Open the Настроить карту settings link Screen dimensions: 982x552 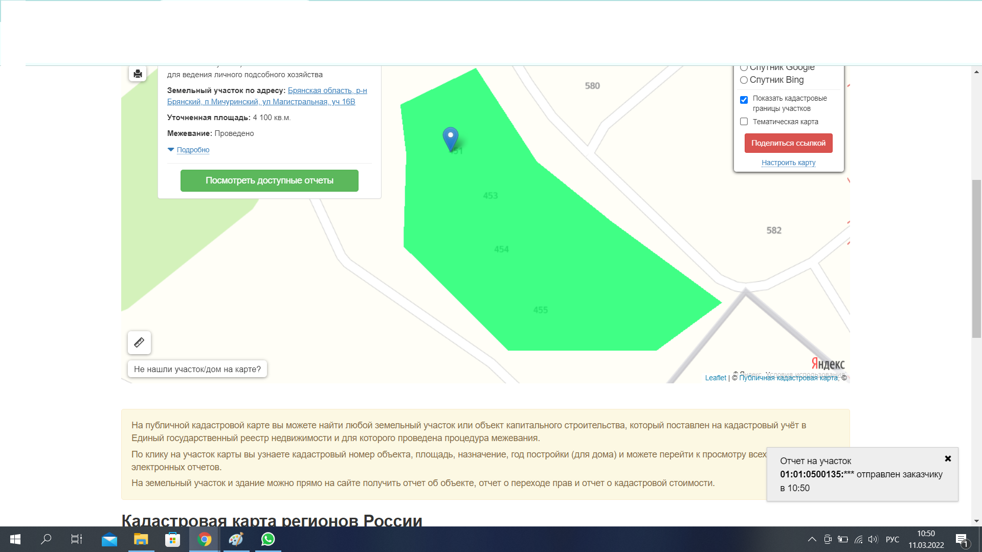coord(788,163)
